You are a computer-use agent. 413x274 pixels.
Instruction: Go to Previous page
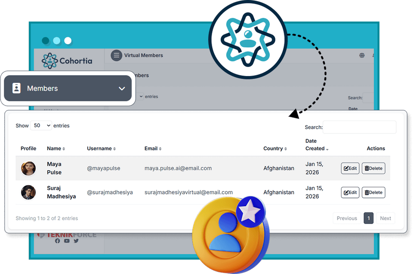pyautogui.click(x=347, y=218)
